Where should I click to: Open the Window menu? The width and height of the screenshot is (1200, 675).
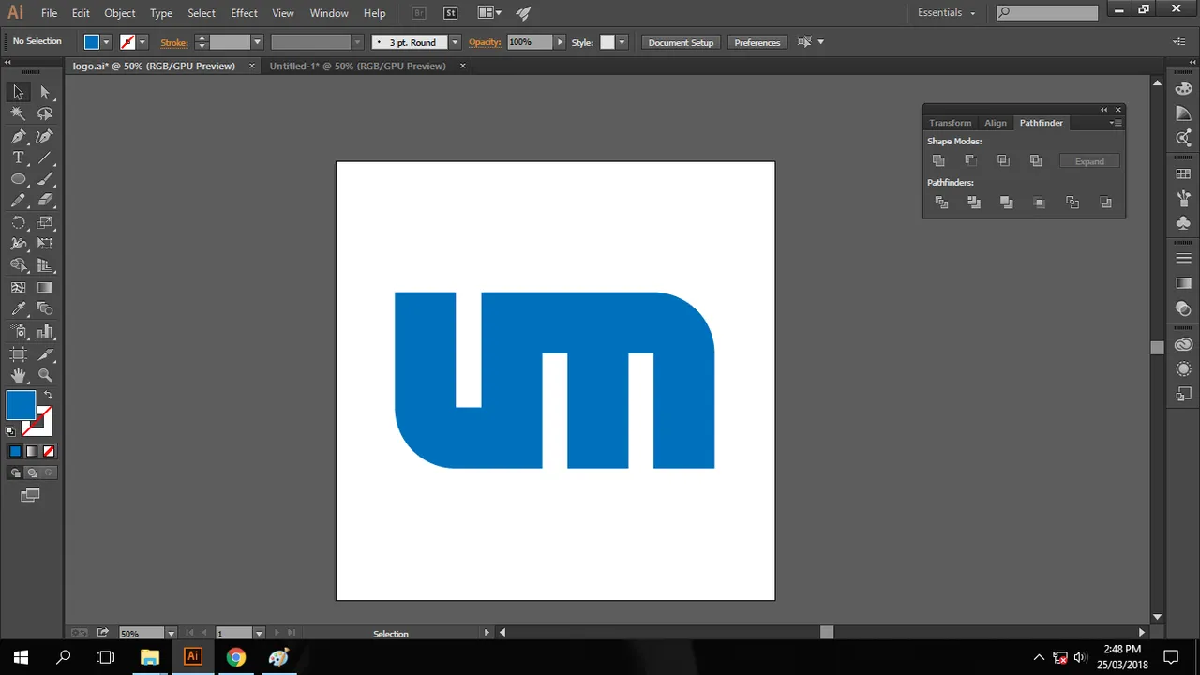tap(329, 13)
